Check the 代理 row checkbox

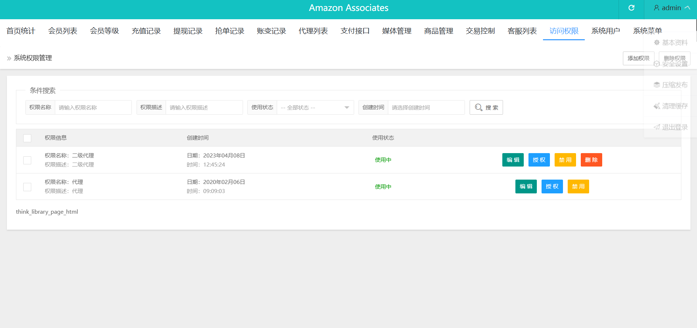(x=27, y=187)
